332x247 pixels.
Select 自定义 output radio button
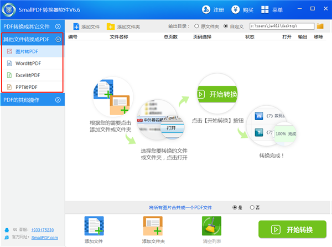coord(226,26)
